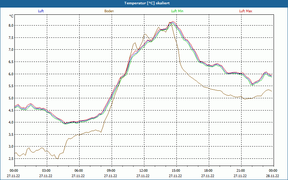The width and height of the screenshot is (288, 180).
Task: Click the air temperature peak near 15:00
Action: pyautogui.click(x=173, y=22)
